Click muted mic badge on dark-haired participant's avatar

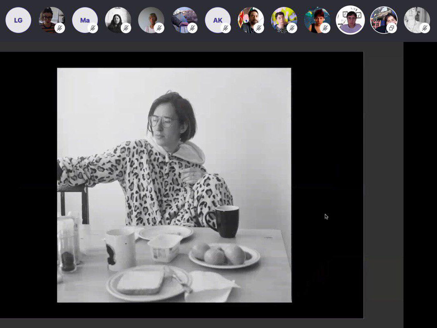point(126,28)
